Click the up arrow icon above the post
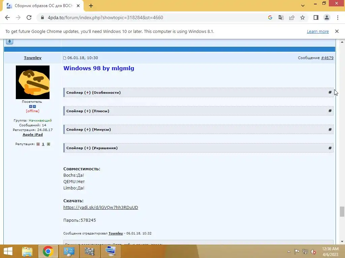The height and width of the screenshot is (258, 345). pos(9,41)
